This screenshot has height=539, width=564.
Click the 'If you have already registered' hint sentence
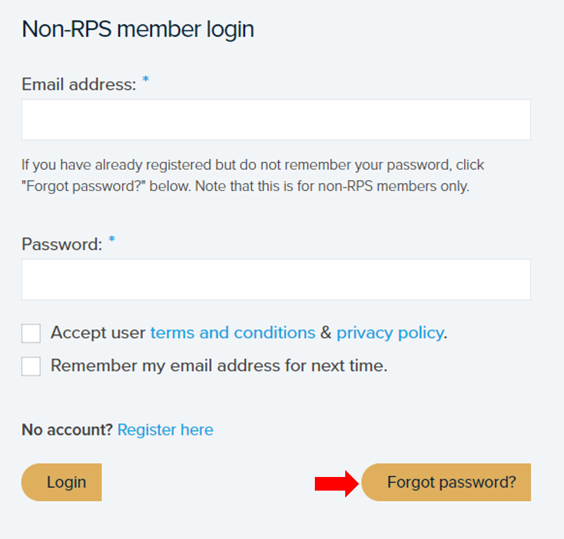tap(186, 166)
